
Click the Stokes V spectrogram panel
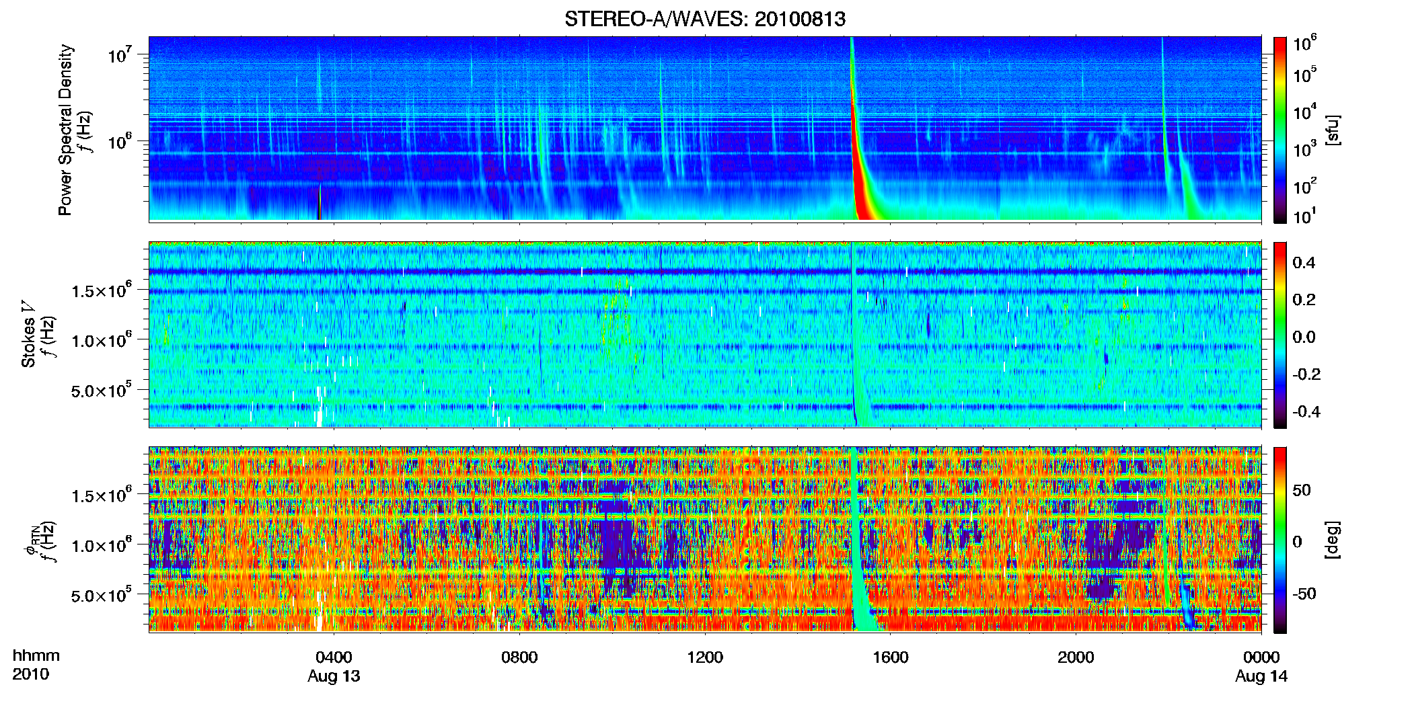(705, 335)
